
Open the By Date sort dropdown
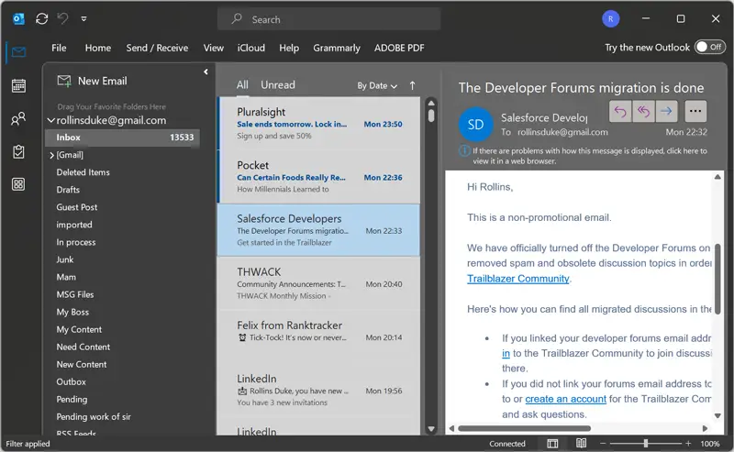[x=377, y=86]
